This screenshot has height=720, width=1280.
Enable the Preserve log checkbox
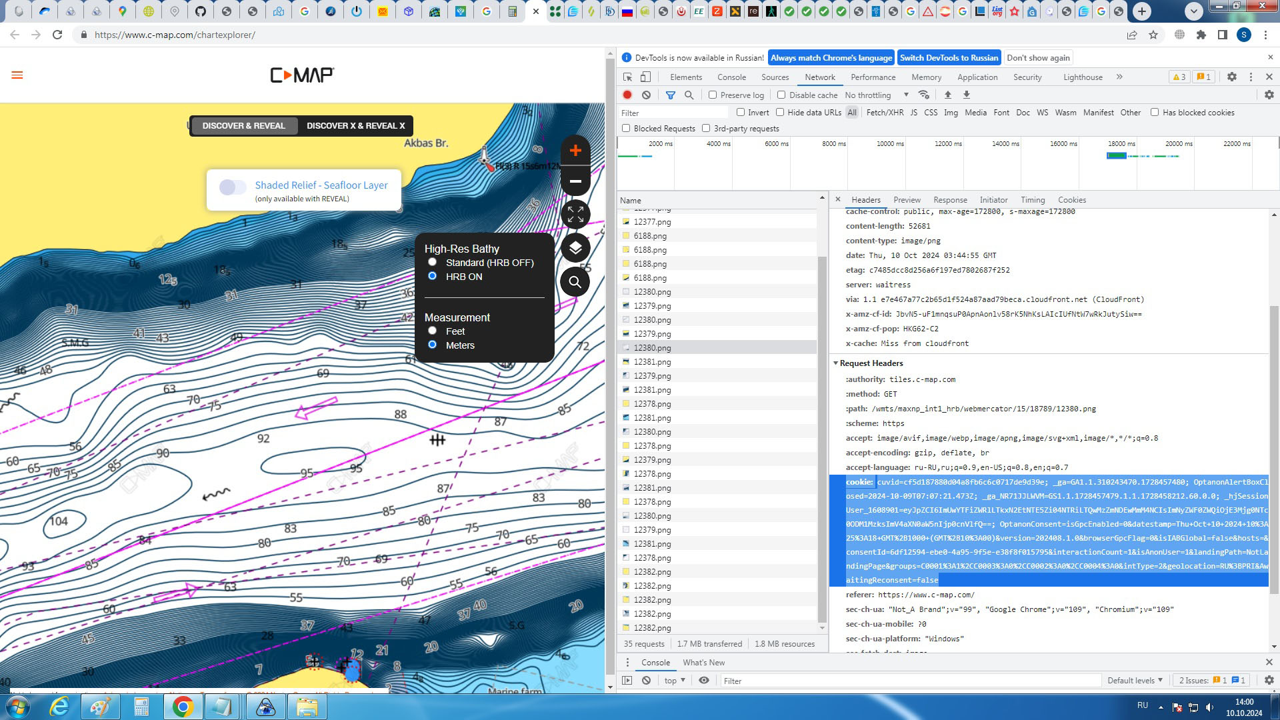[x=713, y=95]
